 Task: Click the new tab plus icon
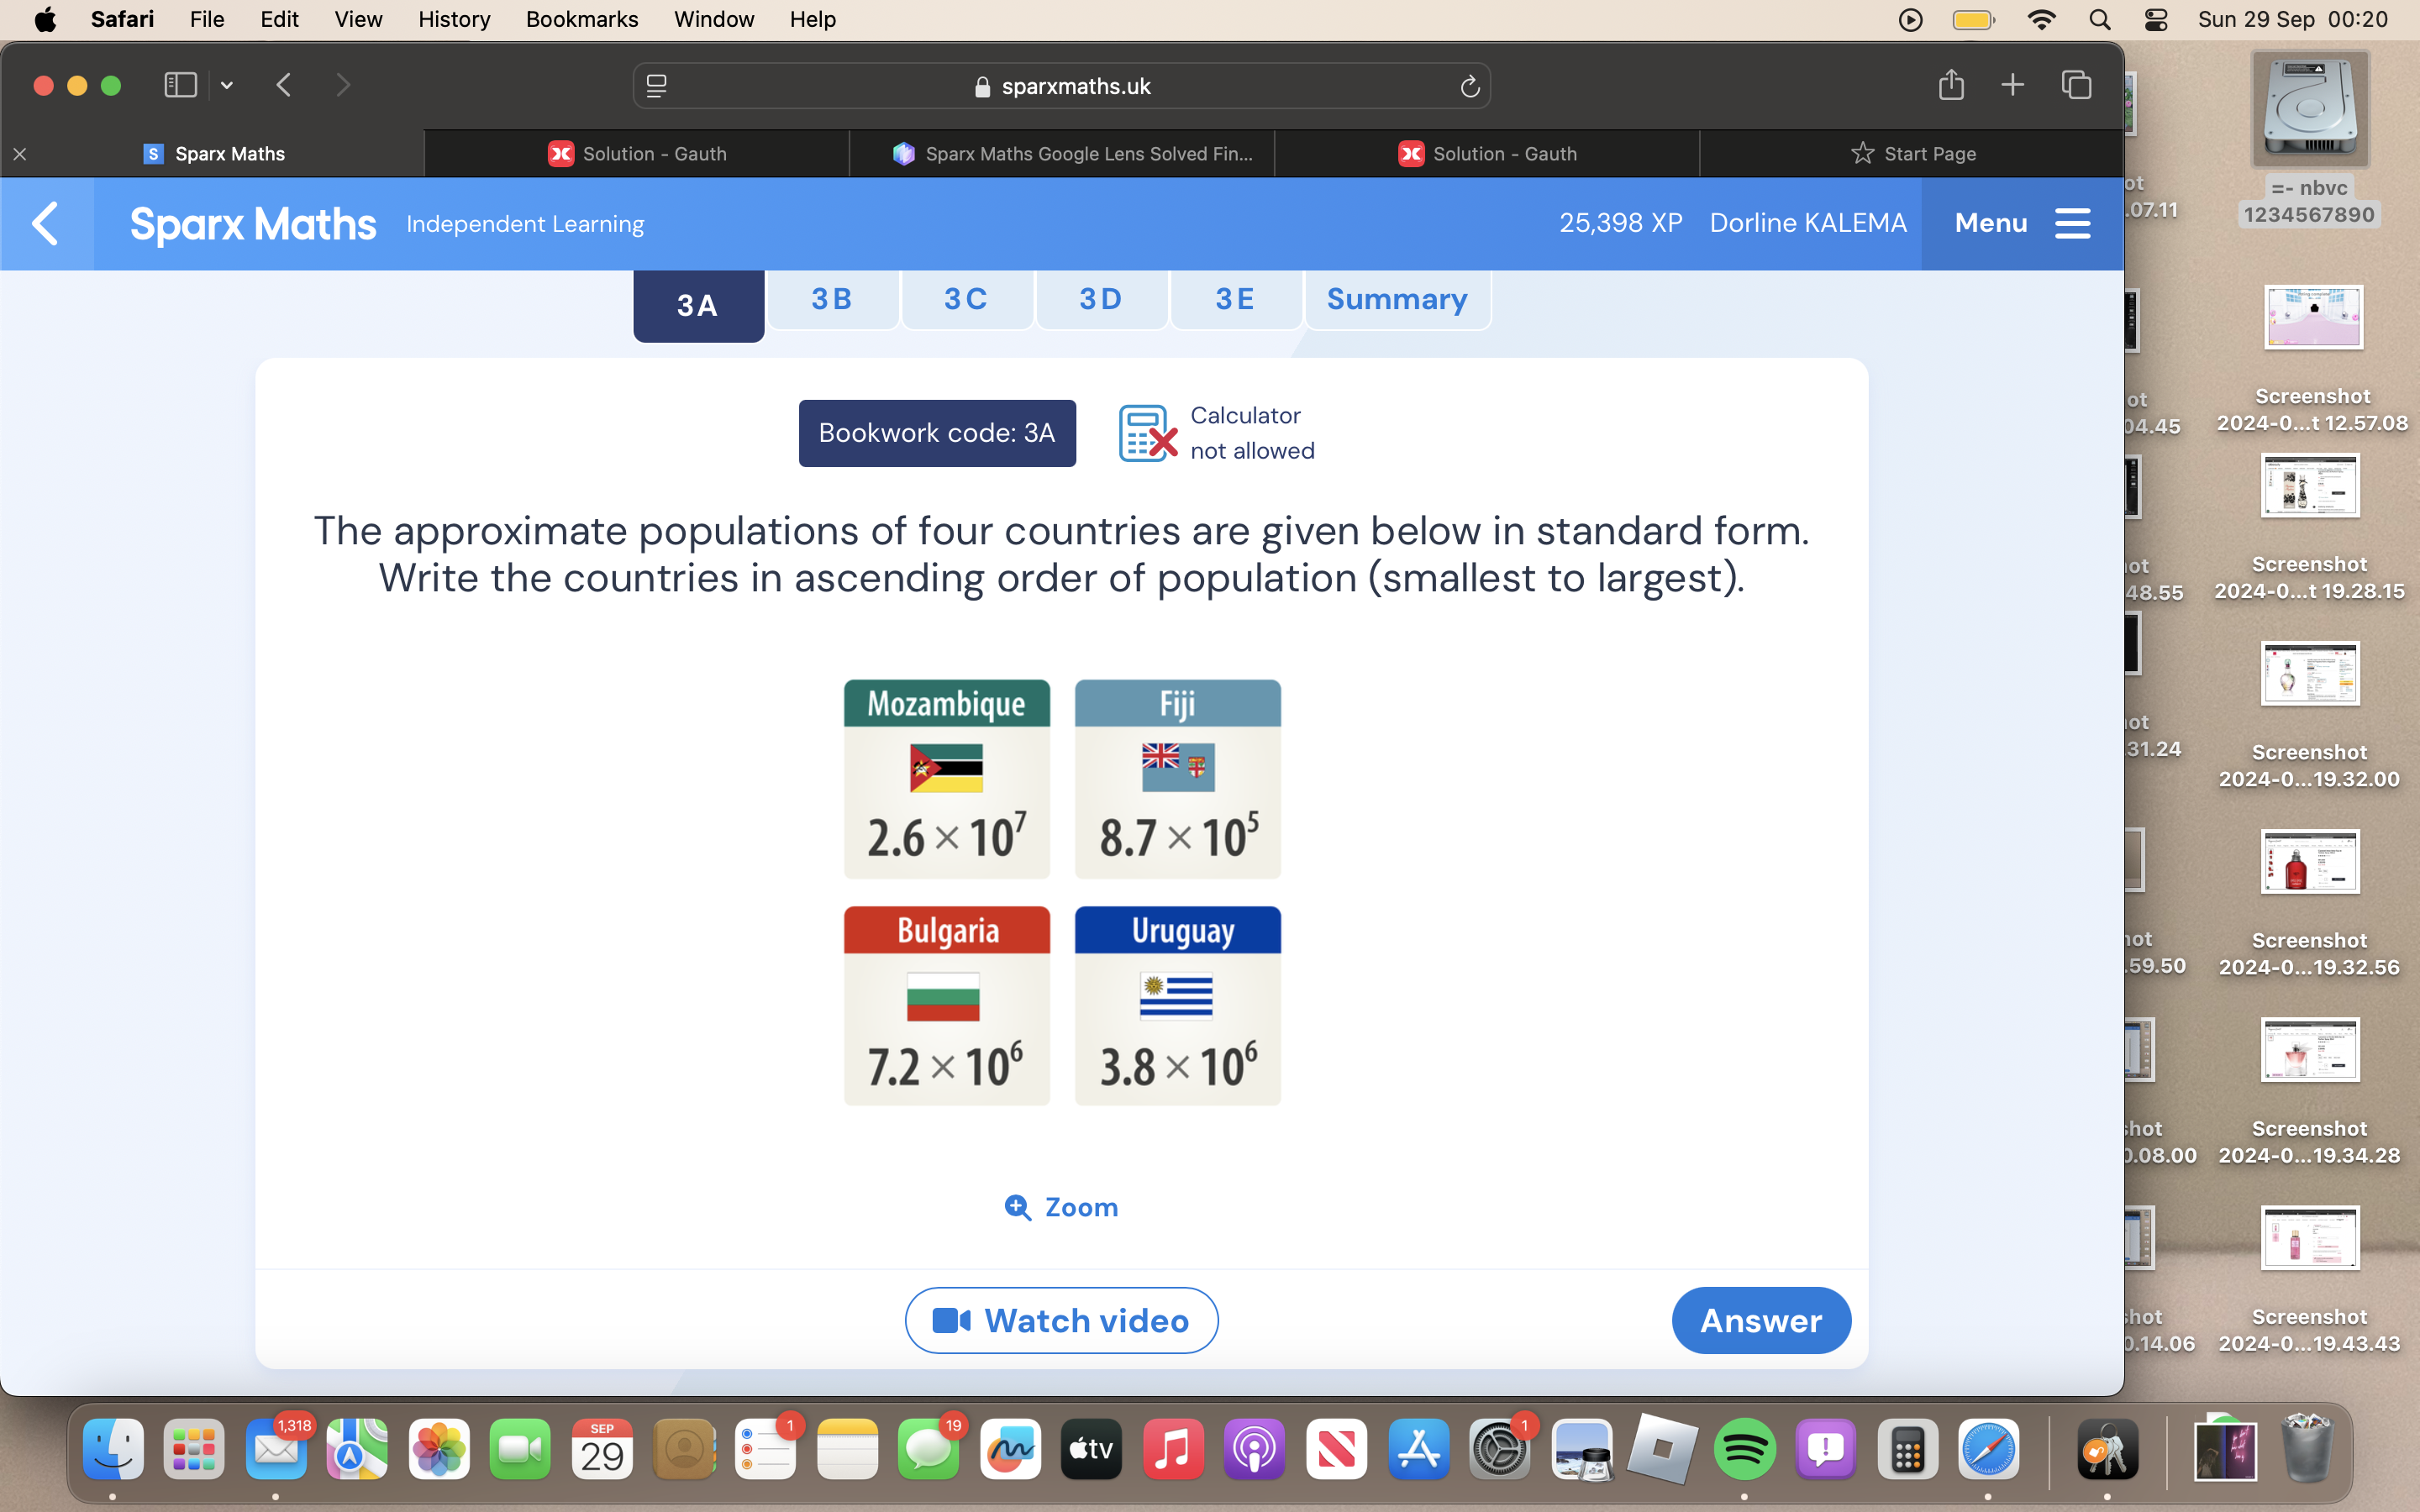pyautogui.click(x=2012, y=86)
